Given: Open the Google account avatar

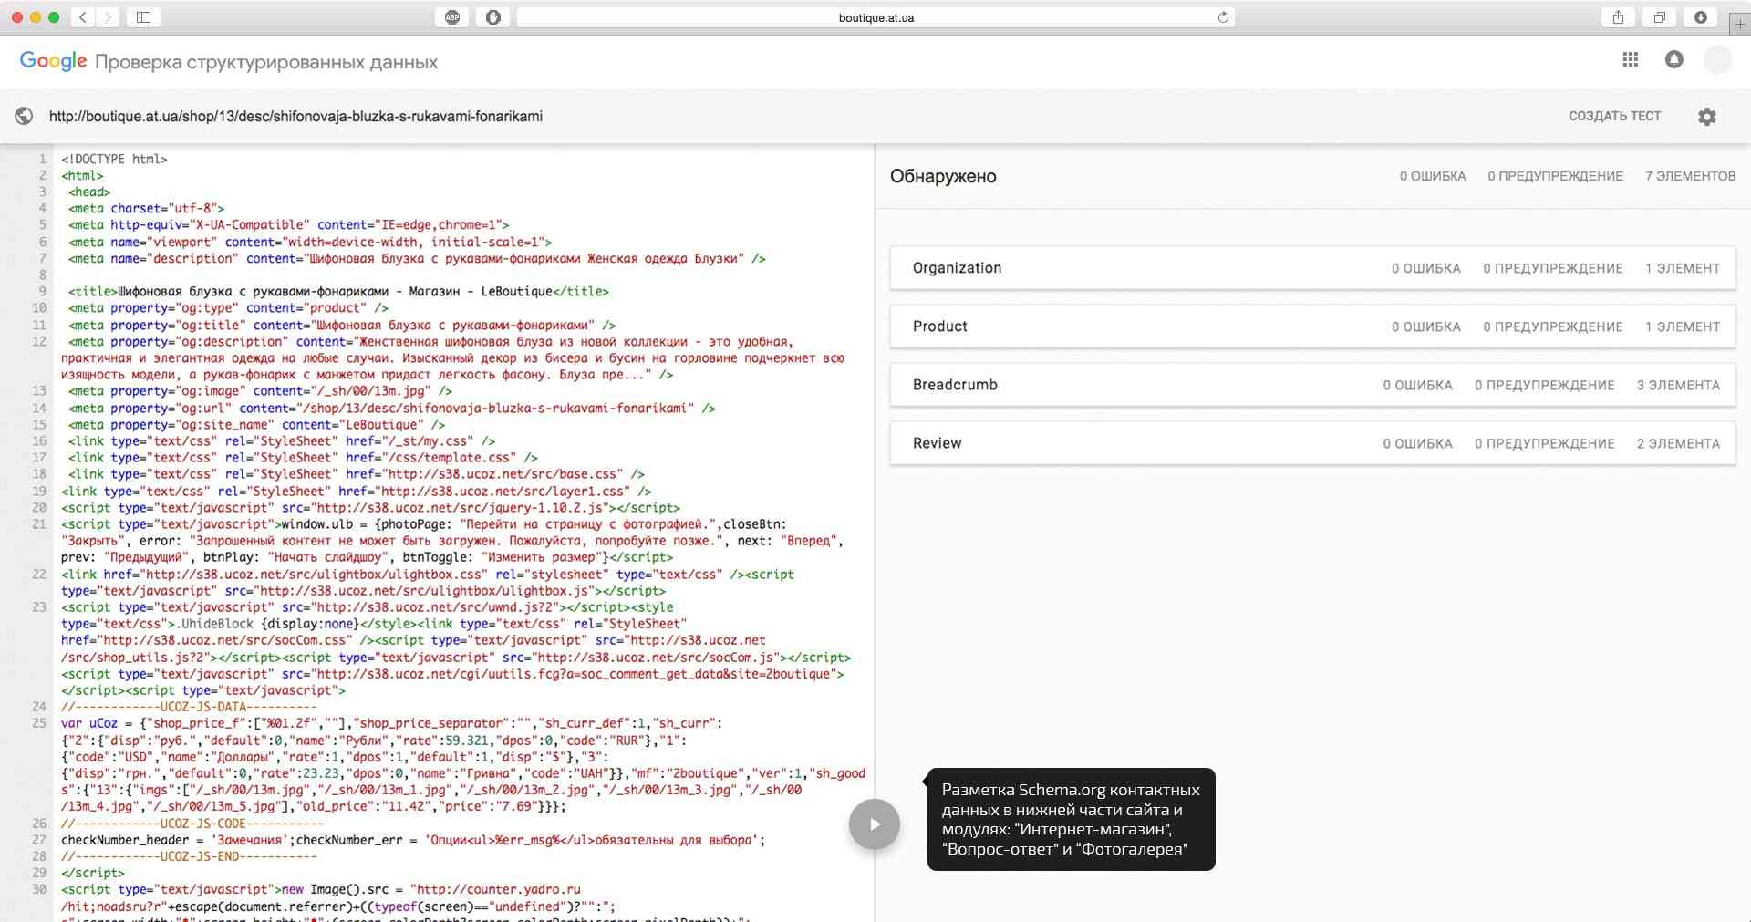Looking at the screenshot, I should pyautogui.click(x=1717, y=60).
